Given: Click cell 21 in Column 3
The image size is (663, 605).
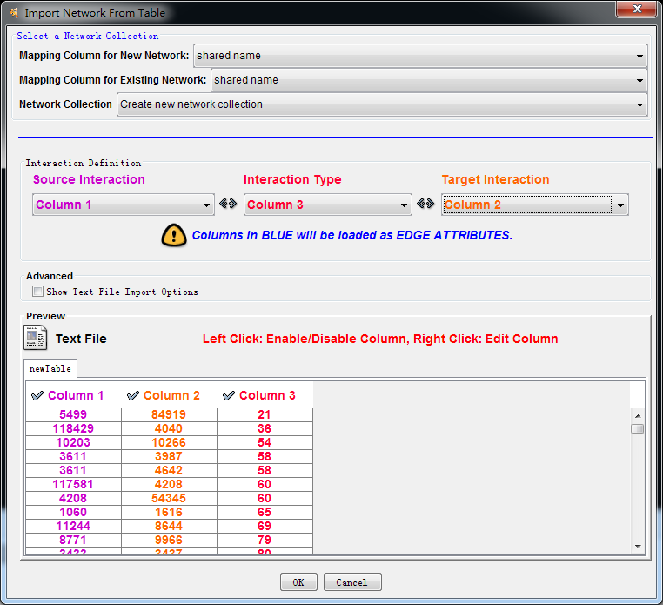Looking at the screenshot, I should point(265,414).
